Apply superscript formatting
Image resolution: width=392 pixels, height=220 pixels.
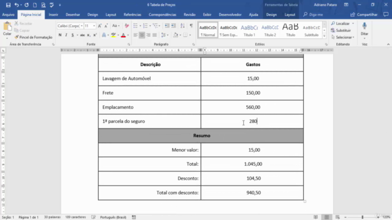tap(95, 35)
